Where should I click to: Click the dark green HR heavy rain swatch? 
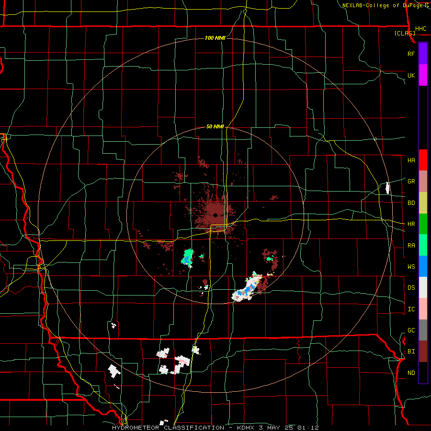pyautogui.click(x=423, y=224)
